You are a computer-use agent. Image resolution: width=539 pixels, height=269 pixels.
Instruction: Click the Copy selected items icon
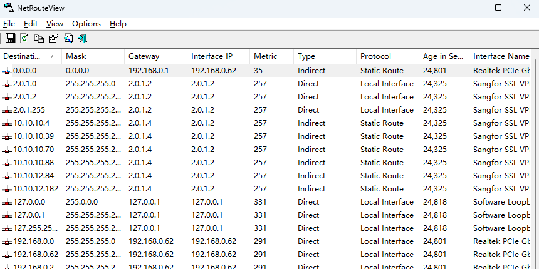(x=39, y=39)
